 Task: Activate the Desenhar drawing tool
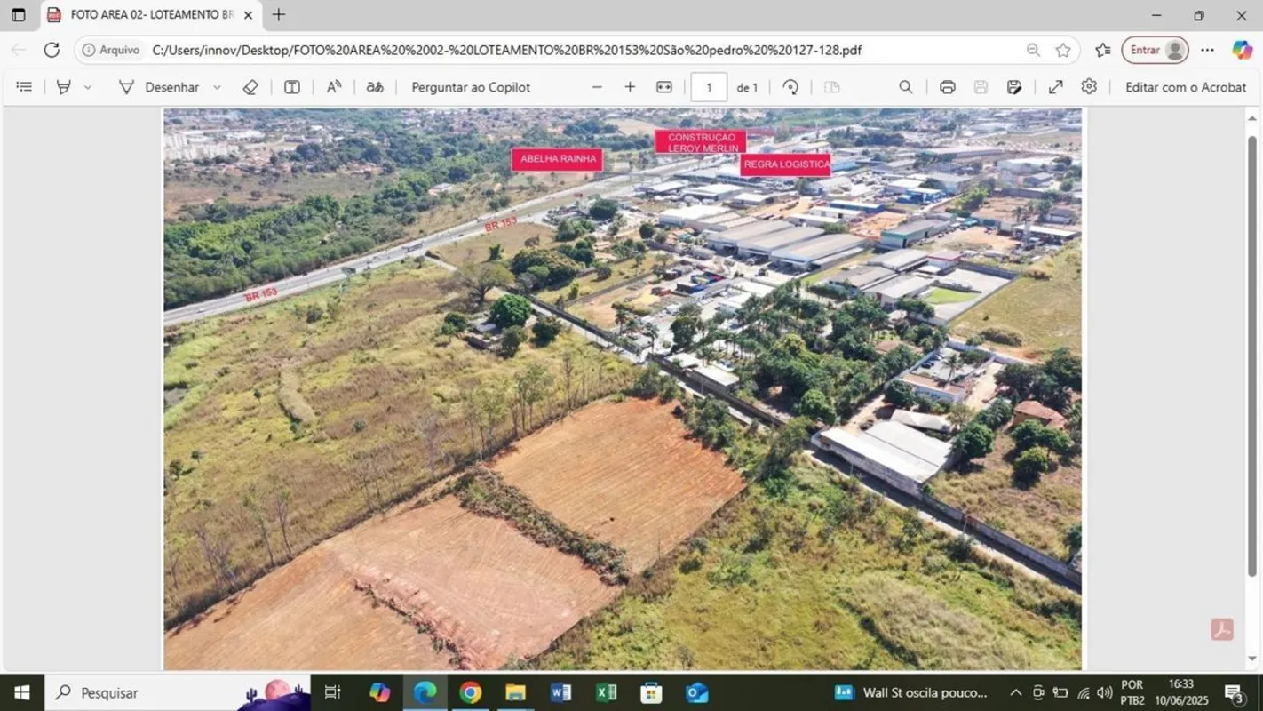click(158, 87)
